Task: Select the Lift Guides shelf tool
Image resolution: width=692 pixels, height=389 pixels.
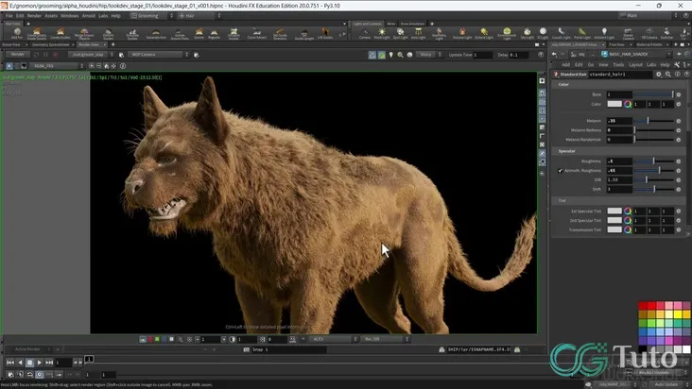Action: [325, 33]
